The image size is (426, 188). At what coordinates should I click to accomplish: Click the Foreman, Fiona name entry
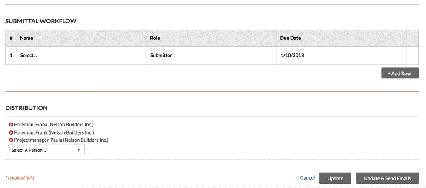coord(54,125)
